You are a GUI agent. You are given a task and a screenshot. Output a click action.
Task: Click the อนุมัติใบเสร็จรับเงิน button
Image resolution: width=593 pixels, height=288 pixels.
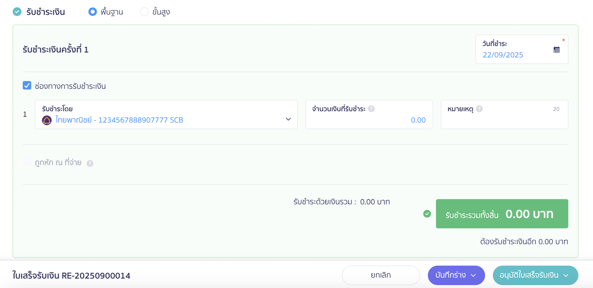coord(529,275)
